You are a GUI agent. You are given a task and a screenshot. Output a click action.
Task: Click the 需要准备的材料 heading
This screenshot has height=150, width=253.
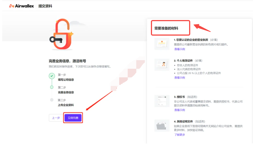[x=166, y=28]
